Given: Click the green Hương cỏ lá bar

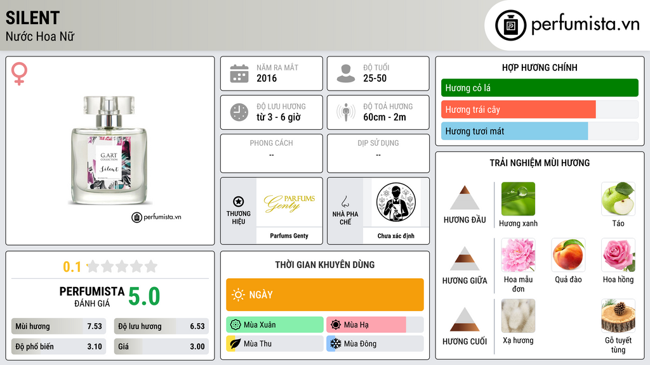Looking at the screenshot, I should click(x=540, y=87).
